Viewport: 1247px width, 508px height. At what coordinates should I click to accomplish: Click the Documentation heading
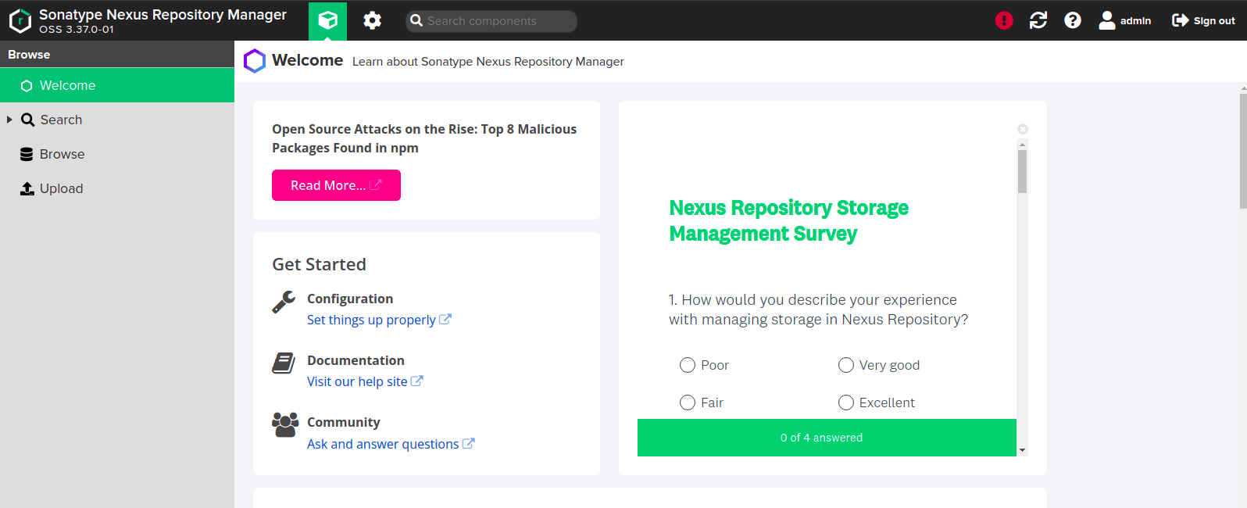point(356,360)
